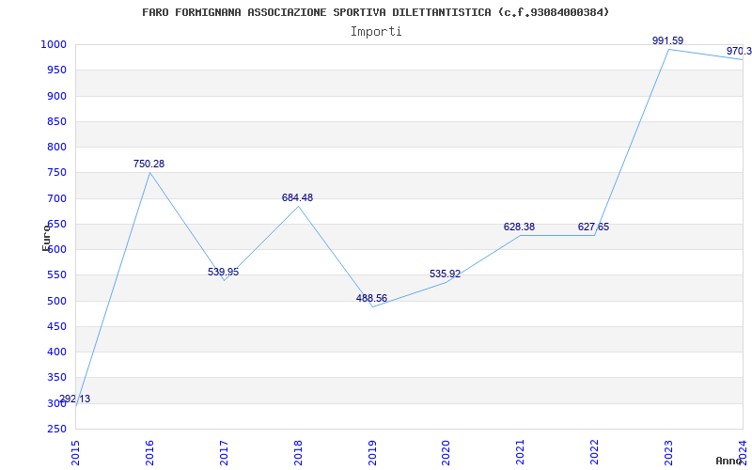Click the 2018 x-axis year label
752x470 pixels.
click(298, 452)
